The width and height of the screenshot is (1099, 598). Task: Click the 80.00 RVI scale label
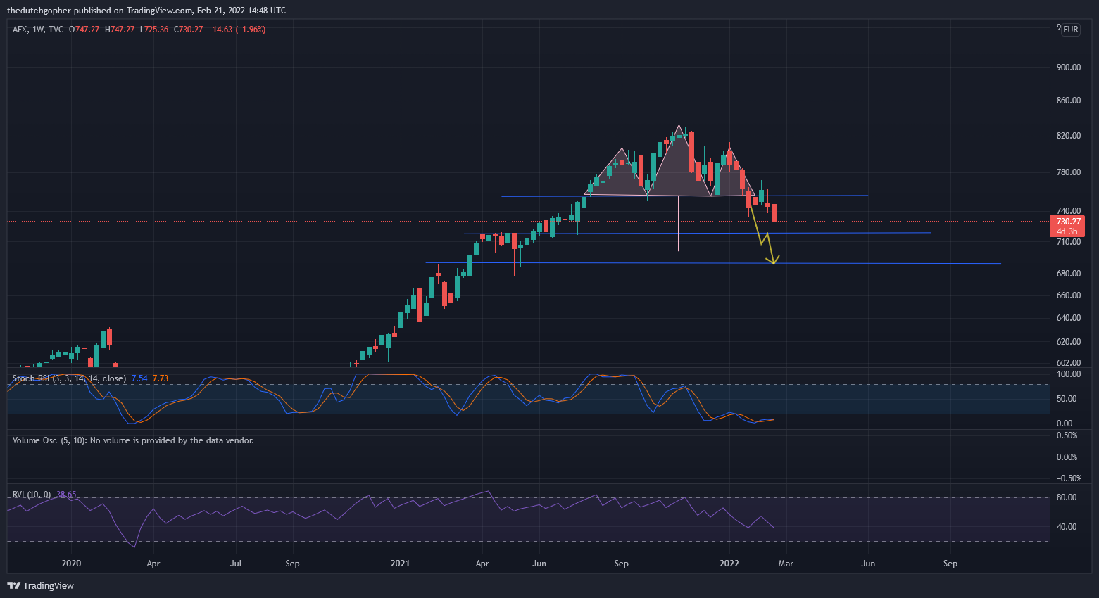1067,497
